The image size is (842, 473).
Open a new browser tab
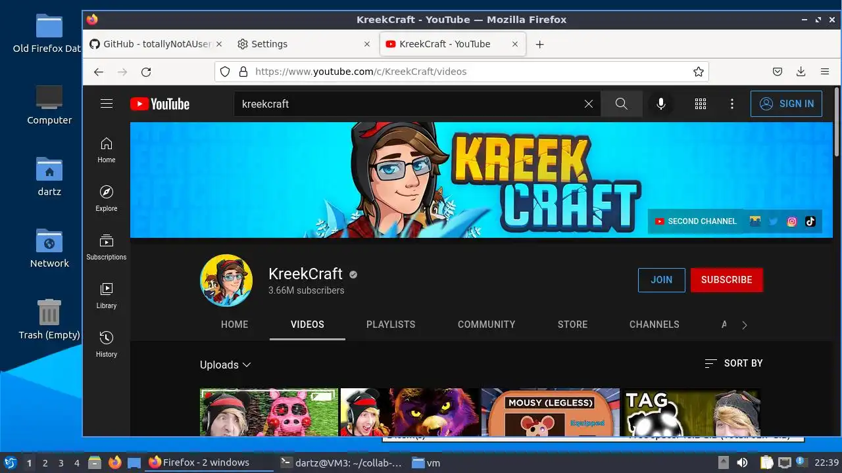pos(539,44)
